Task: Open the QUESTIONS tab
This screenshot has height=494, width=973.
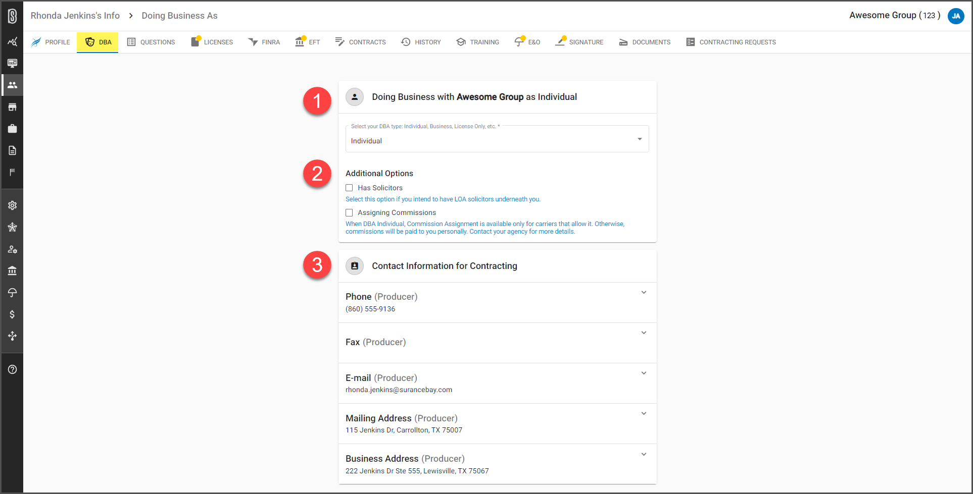Action: [151, 42]
